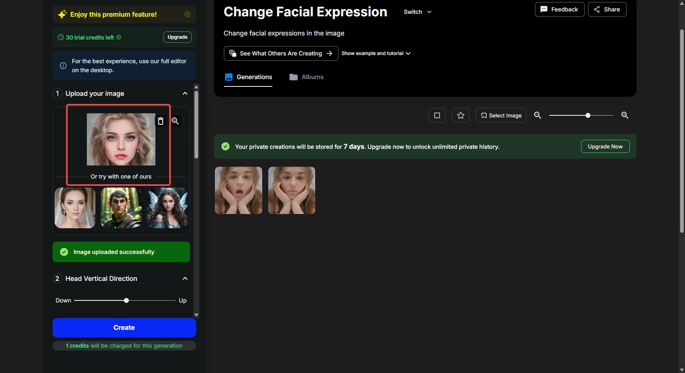Dismiss the premium feature banner

(188, 14)
